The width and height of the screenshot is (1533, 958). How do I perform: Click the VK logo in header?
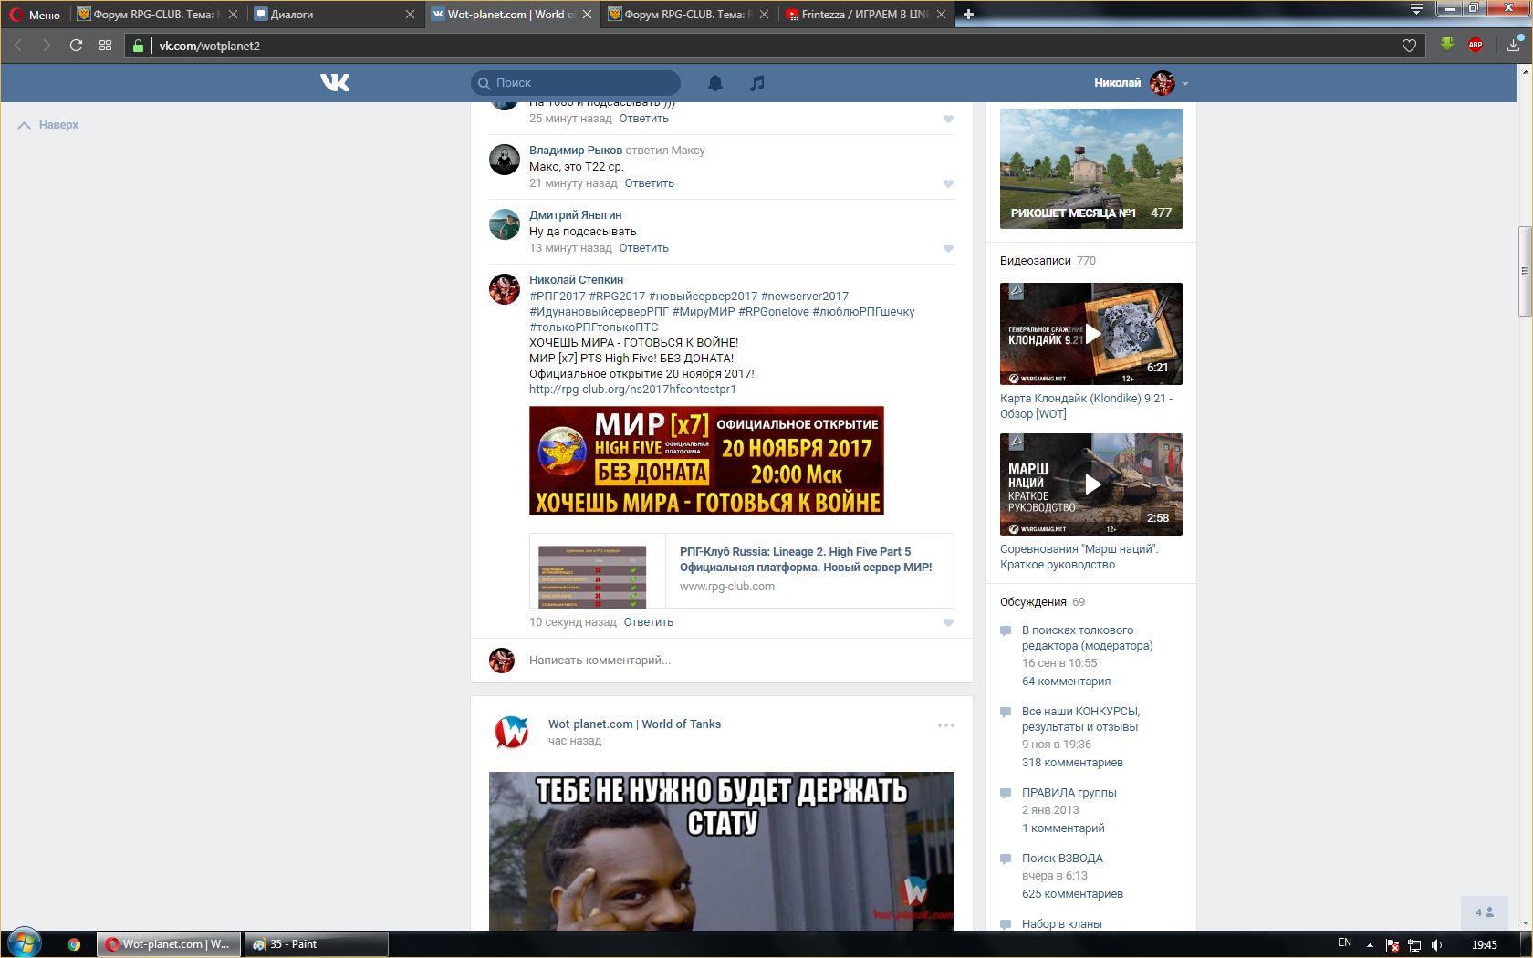tap(335, 83)
